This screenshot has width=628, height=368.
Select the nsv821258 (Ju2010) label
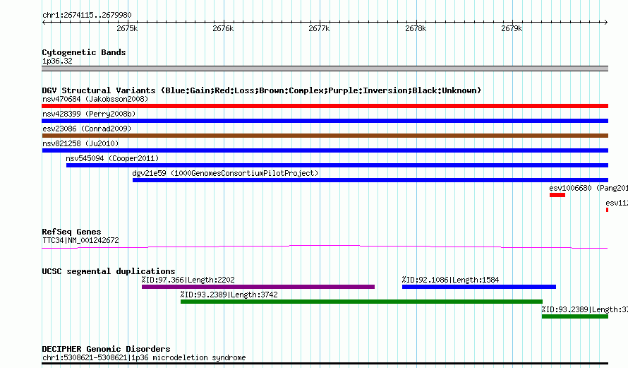point(80,143)
